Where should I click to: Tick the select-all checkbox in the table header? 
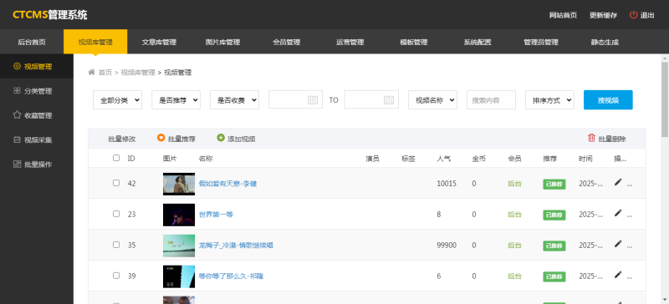coord(116,158)
